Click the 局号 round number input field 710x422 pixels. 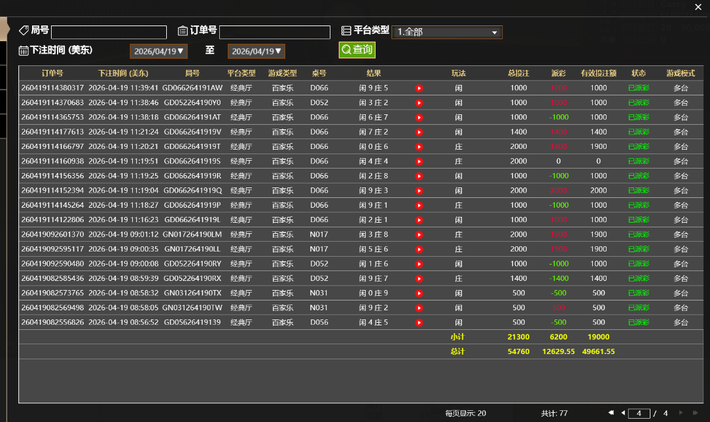[109, 32]
